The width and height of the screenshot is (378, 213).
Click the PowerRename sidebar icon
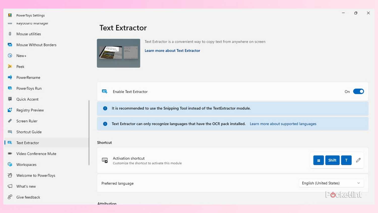tap(10, 77)
